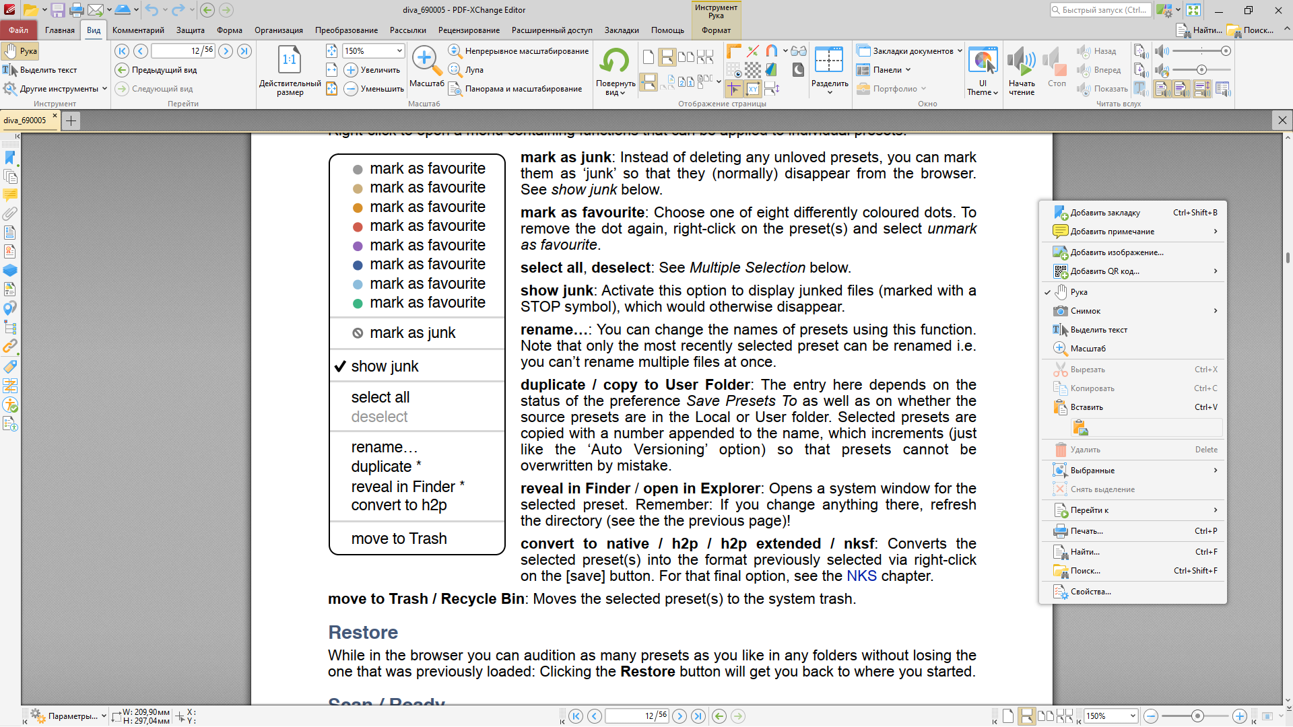
Task: Switch to Главная ribbon tab
Action: pos(60,30)
